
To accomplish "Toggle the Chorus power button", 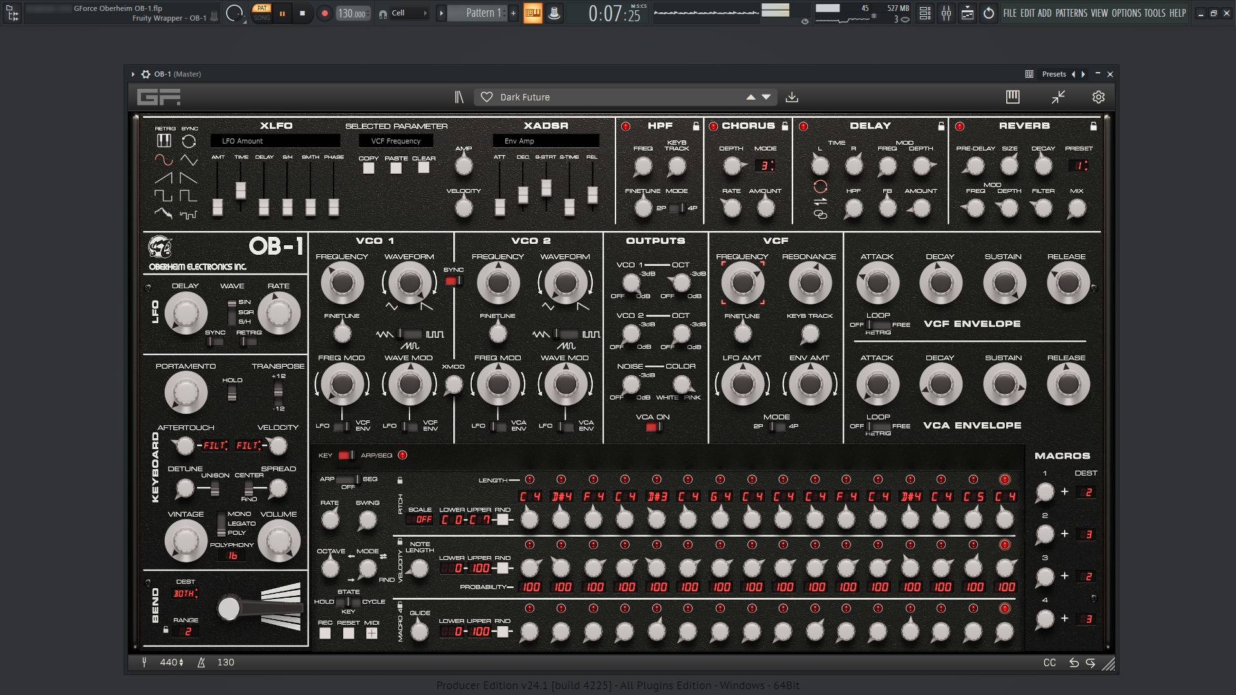I will 713,126.
